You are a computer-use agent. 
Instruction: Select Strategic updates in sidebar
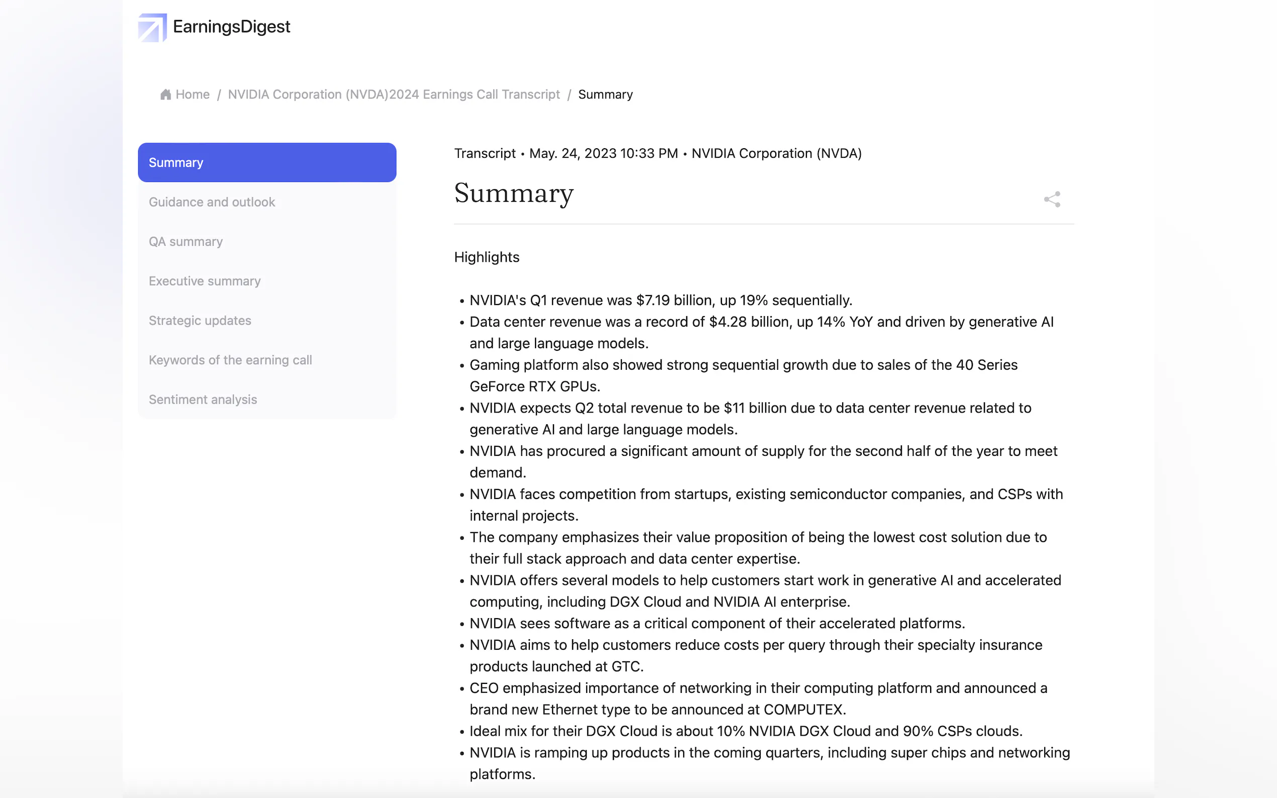tap(200, 321)
